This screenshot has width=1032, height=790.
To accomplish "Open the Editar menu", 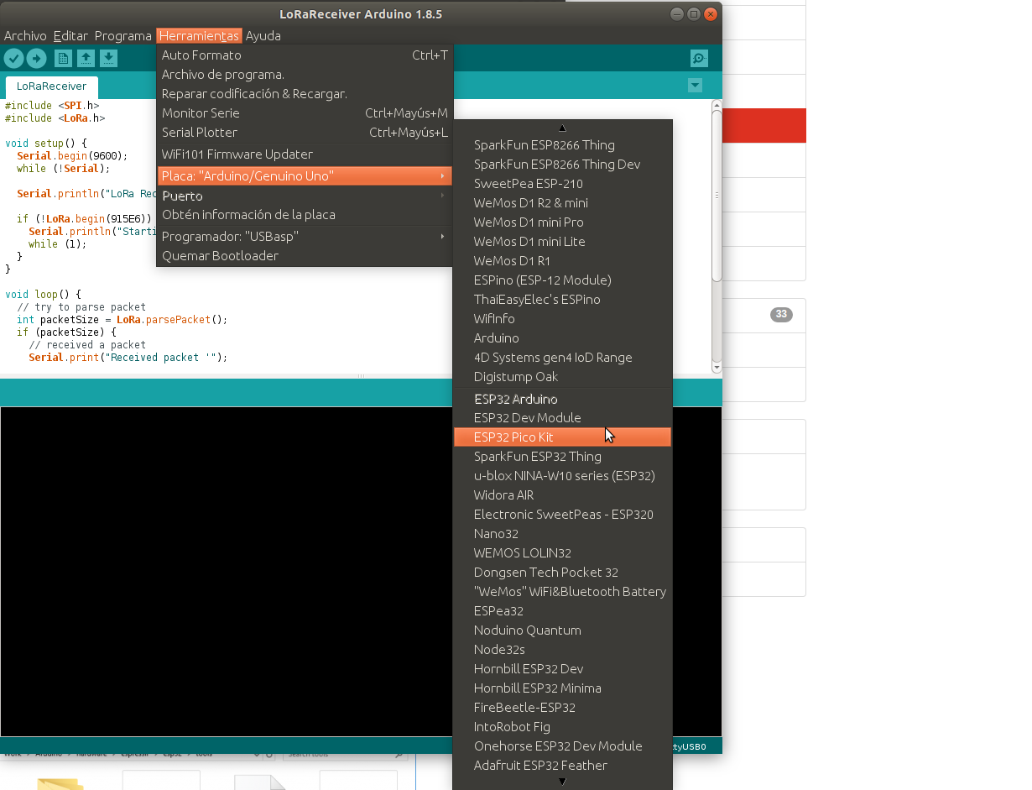I will (x=70, y=35).
